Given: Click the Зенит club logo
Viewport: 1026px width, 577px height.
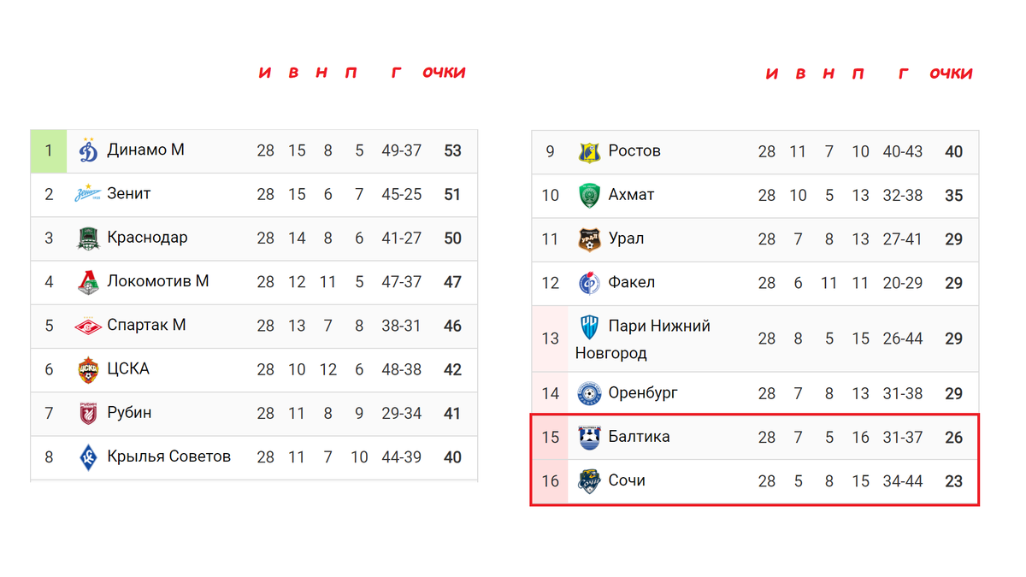Looking at the screenshot, I should click(x=88, y=194).
